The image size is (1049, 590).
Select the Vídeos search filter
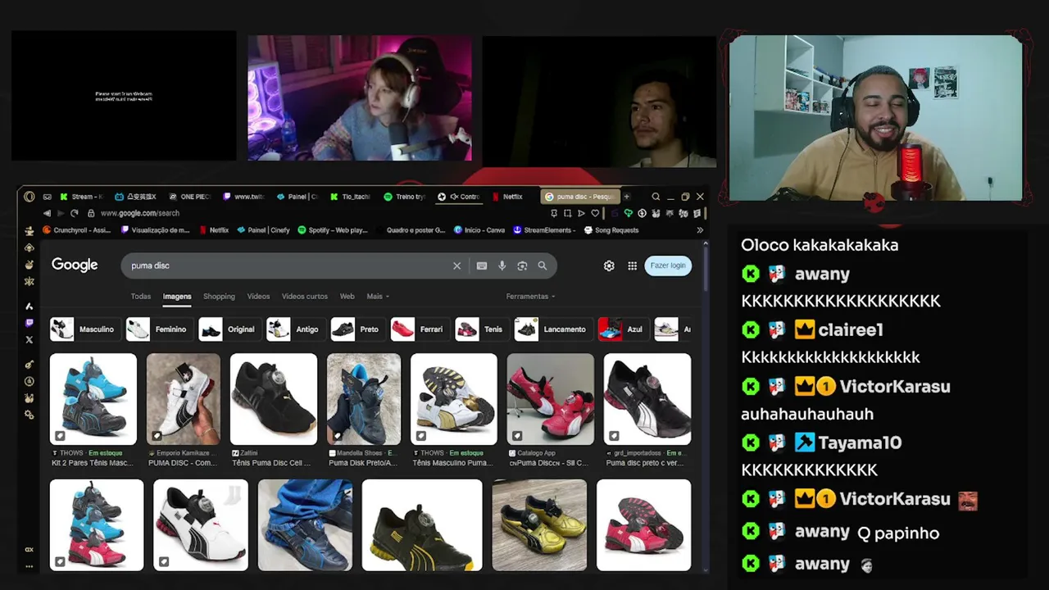(258, 296)
